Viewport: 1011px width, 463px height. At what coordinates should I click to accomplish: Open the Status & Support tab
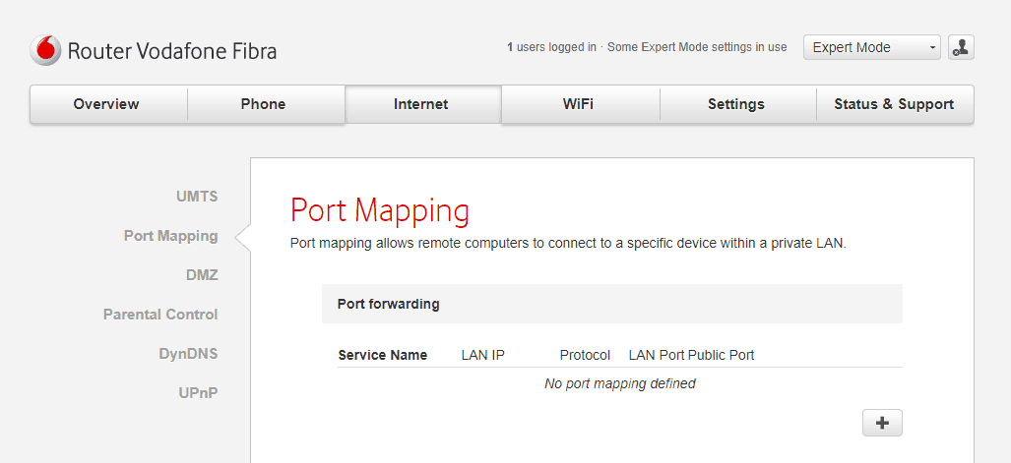pos(895,104)
